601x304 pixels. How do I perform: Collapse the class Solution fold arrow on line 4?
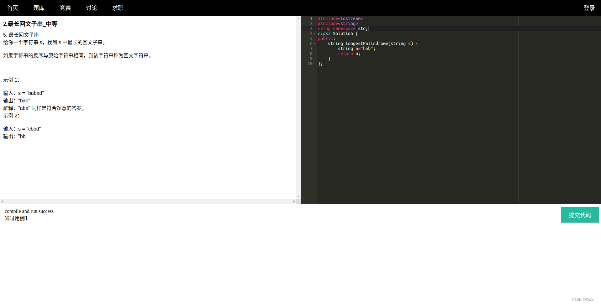315,33
